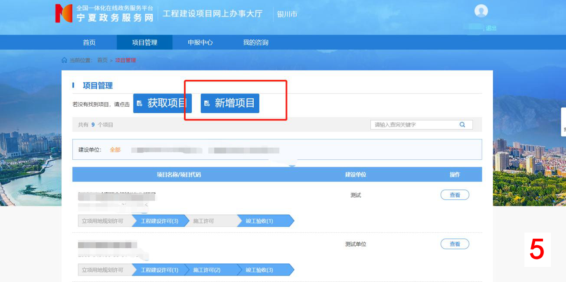Open the 首页 navigation tab
This screenshot has width=566, height=282.
point(89,42)
